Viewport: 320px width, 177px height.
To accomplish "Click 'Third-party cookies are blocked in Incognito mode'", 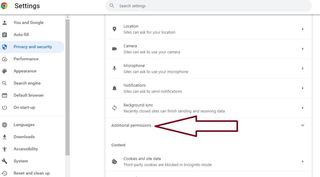I will 167,165.
